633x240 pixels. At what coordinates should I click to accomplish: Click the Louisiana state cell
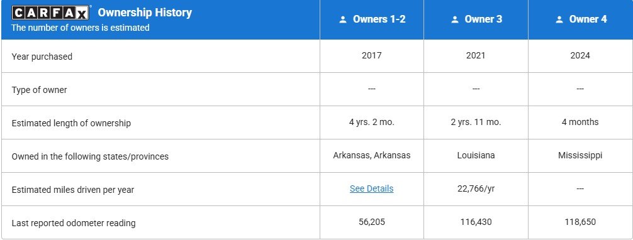tap(476, 155)
